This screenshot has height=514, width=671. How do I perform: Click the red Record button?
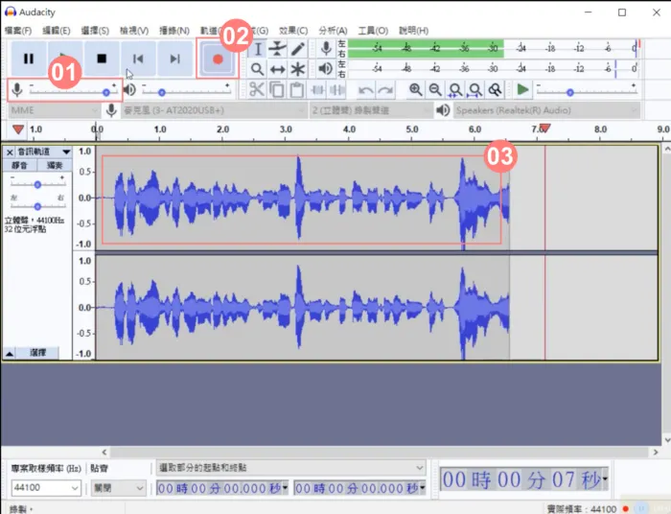[218, 58]
